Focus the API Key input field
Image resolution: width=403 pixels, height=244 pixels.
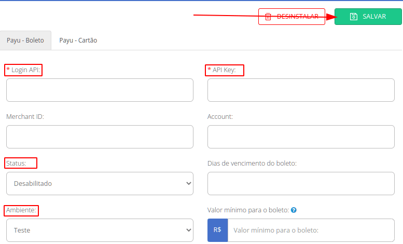pyautogui.click(x=301, y=90)
